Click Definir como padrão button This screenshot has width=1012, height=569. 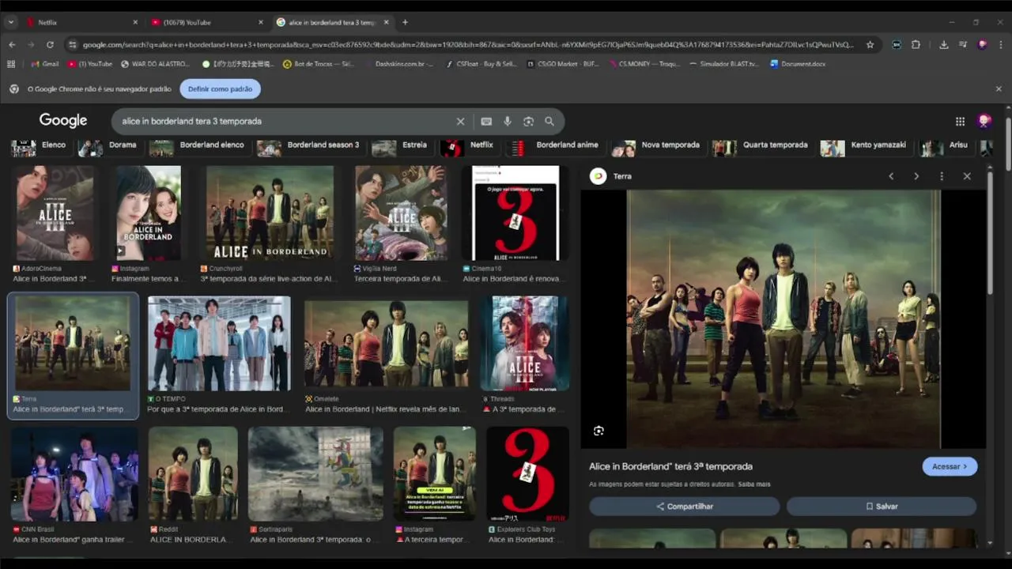[220, 89]
